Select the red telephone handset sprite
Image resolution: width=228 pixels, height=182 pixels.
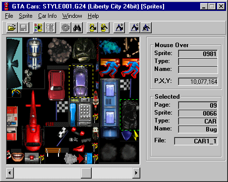click(x=78, y=131)
